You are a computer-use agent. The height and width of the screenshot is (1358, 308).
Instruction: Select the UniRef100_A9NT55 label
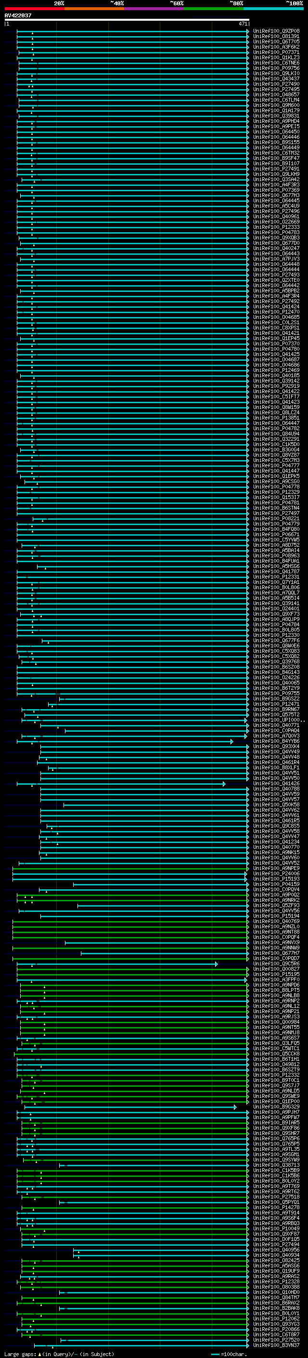(x=276, y=1027)
